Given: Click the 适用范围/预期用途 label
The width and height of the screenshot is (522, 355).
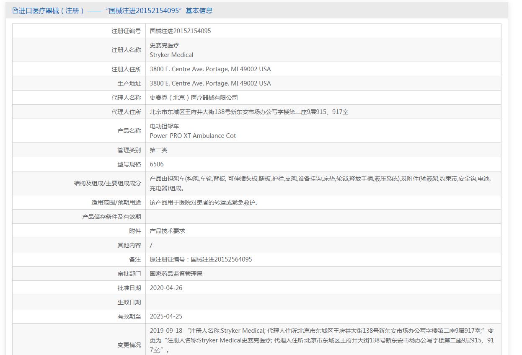Looking at the screenshot, I should [x=116, y=202].
